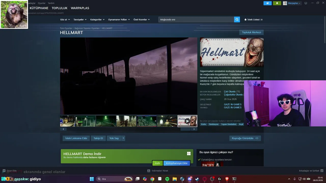Open Windows taskbar Ara search box
The height and width of the screenshot is (183, 326).
115,179
